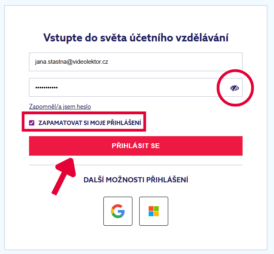Sign in with the Google icon
The width and height of the screenshot is (274, 254).
(118, 211)
